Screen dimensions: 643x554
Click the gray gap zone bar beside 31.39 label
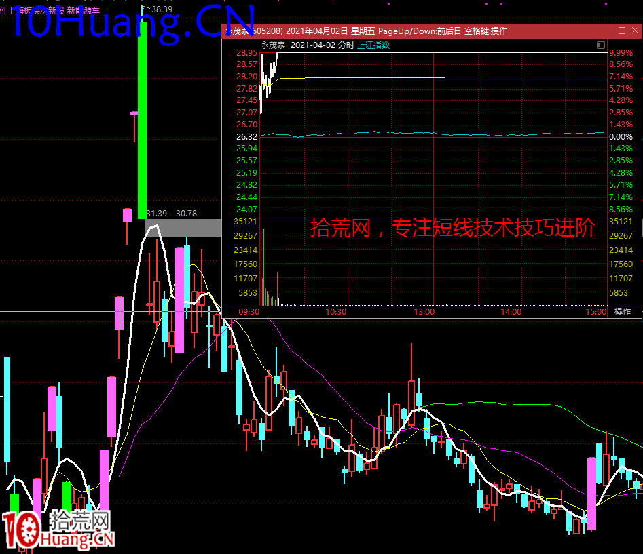click(183, 228)
